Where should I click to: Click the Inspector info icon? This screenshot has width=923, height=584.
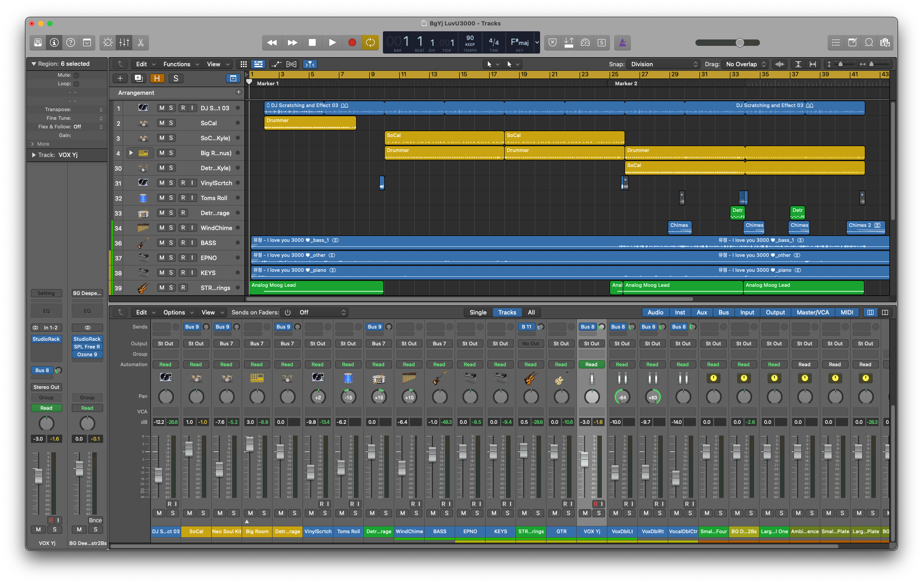point(55,42)
